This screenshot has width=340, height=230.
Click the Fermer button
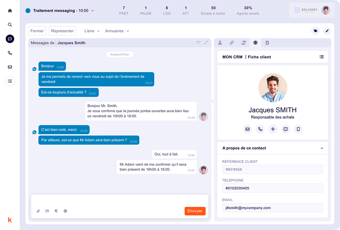point(37,31)
